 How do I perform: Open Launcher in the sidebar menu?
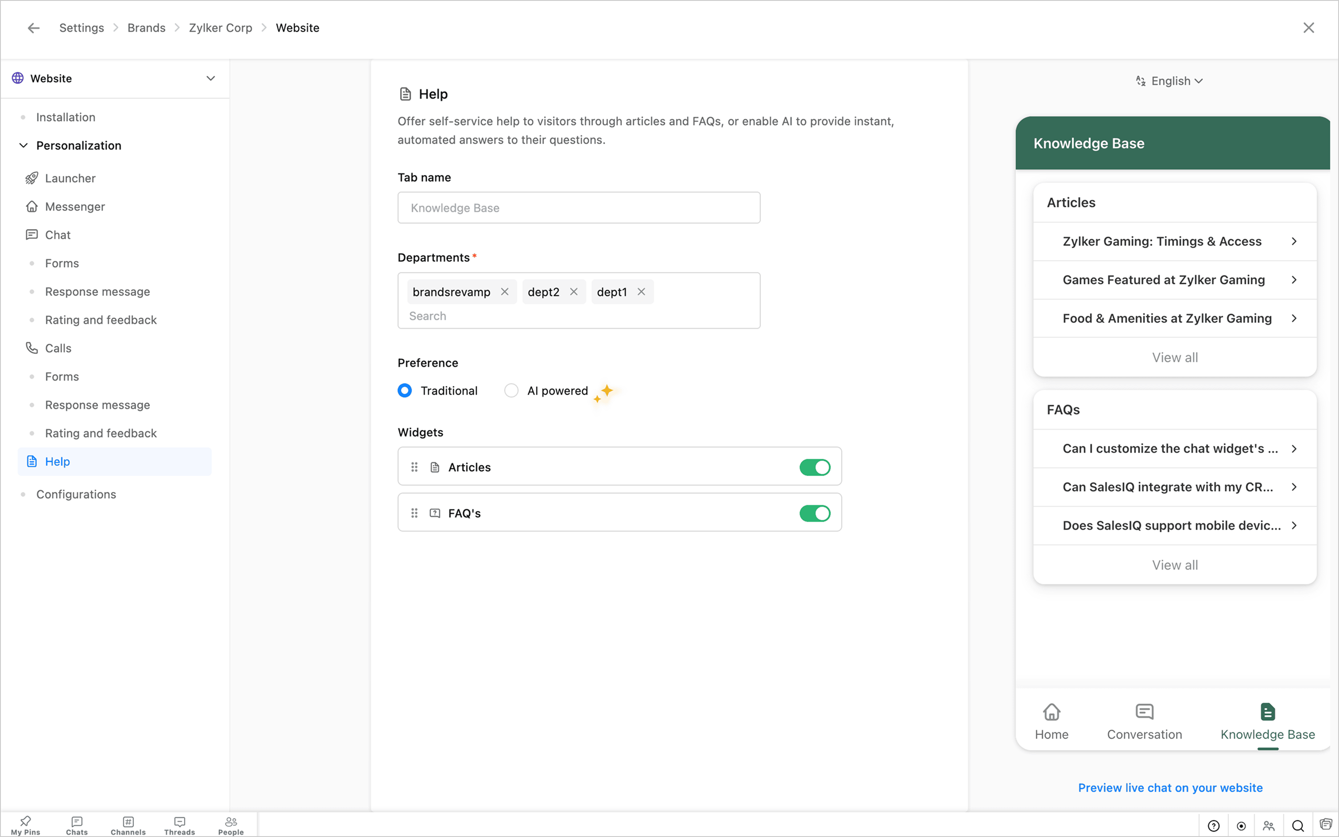[x=70, y=178]
